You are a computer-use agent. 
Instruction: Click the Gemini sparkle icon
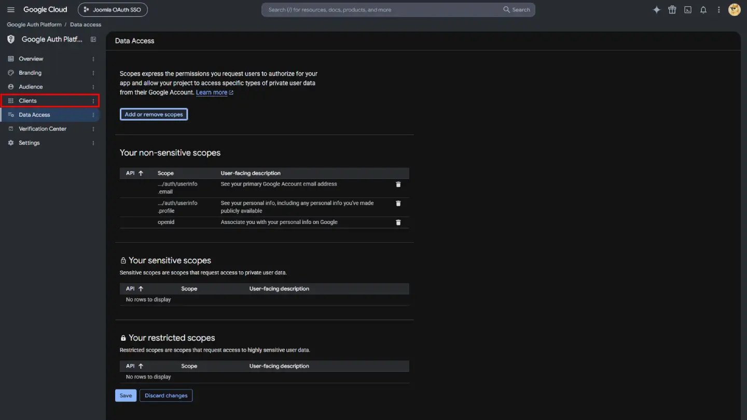click(657, 10)
